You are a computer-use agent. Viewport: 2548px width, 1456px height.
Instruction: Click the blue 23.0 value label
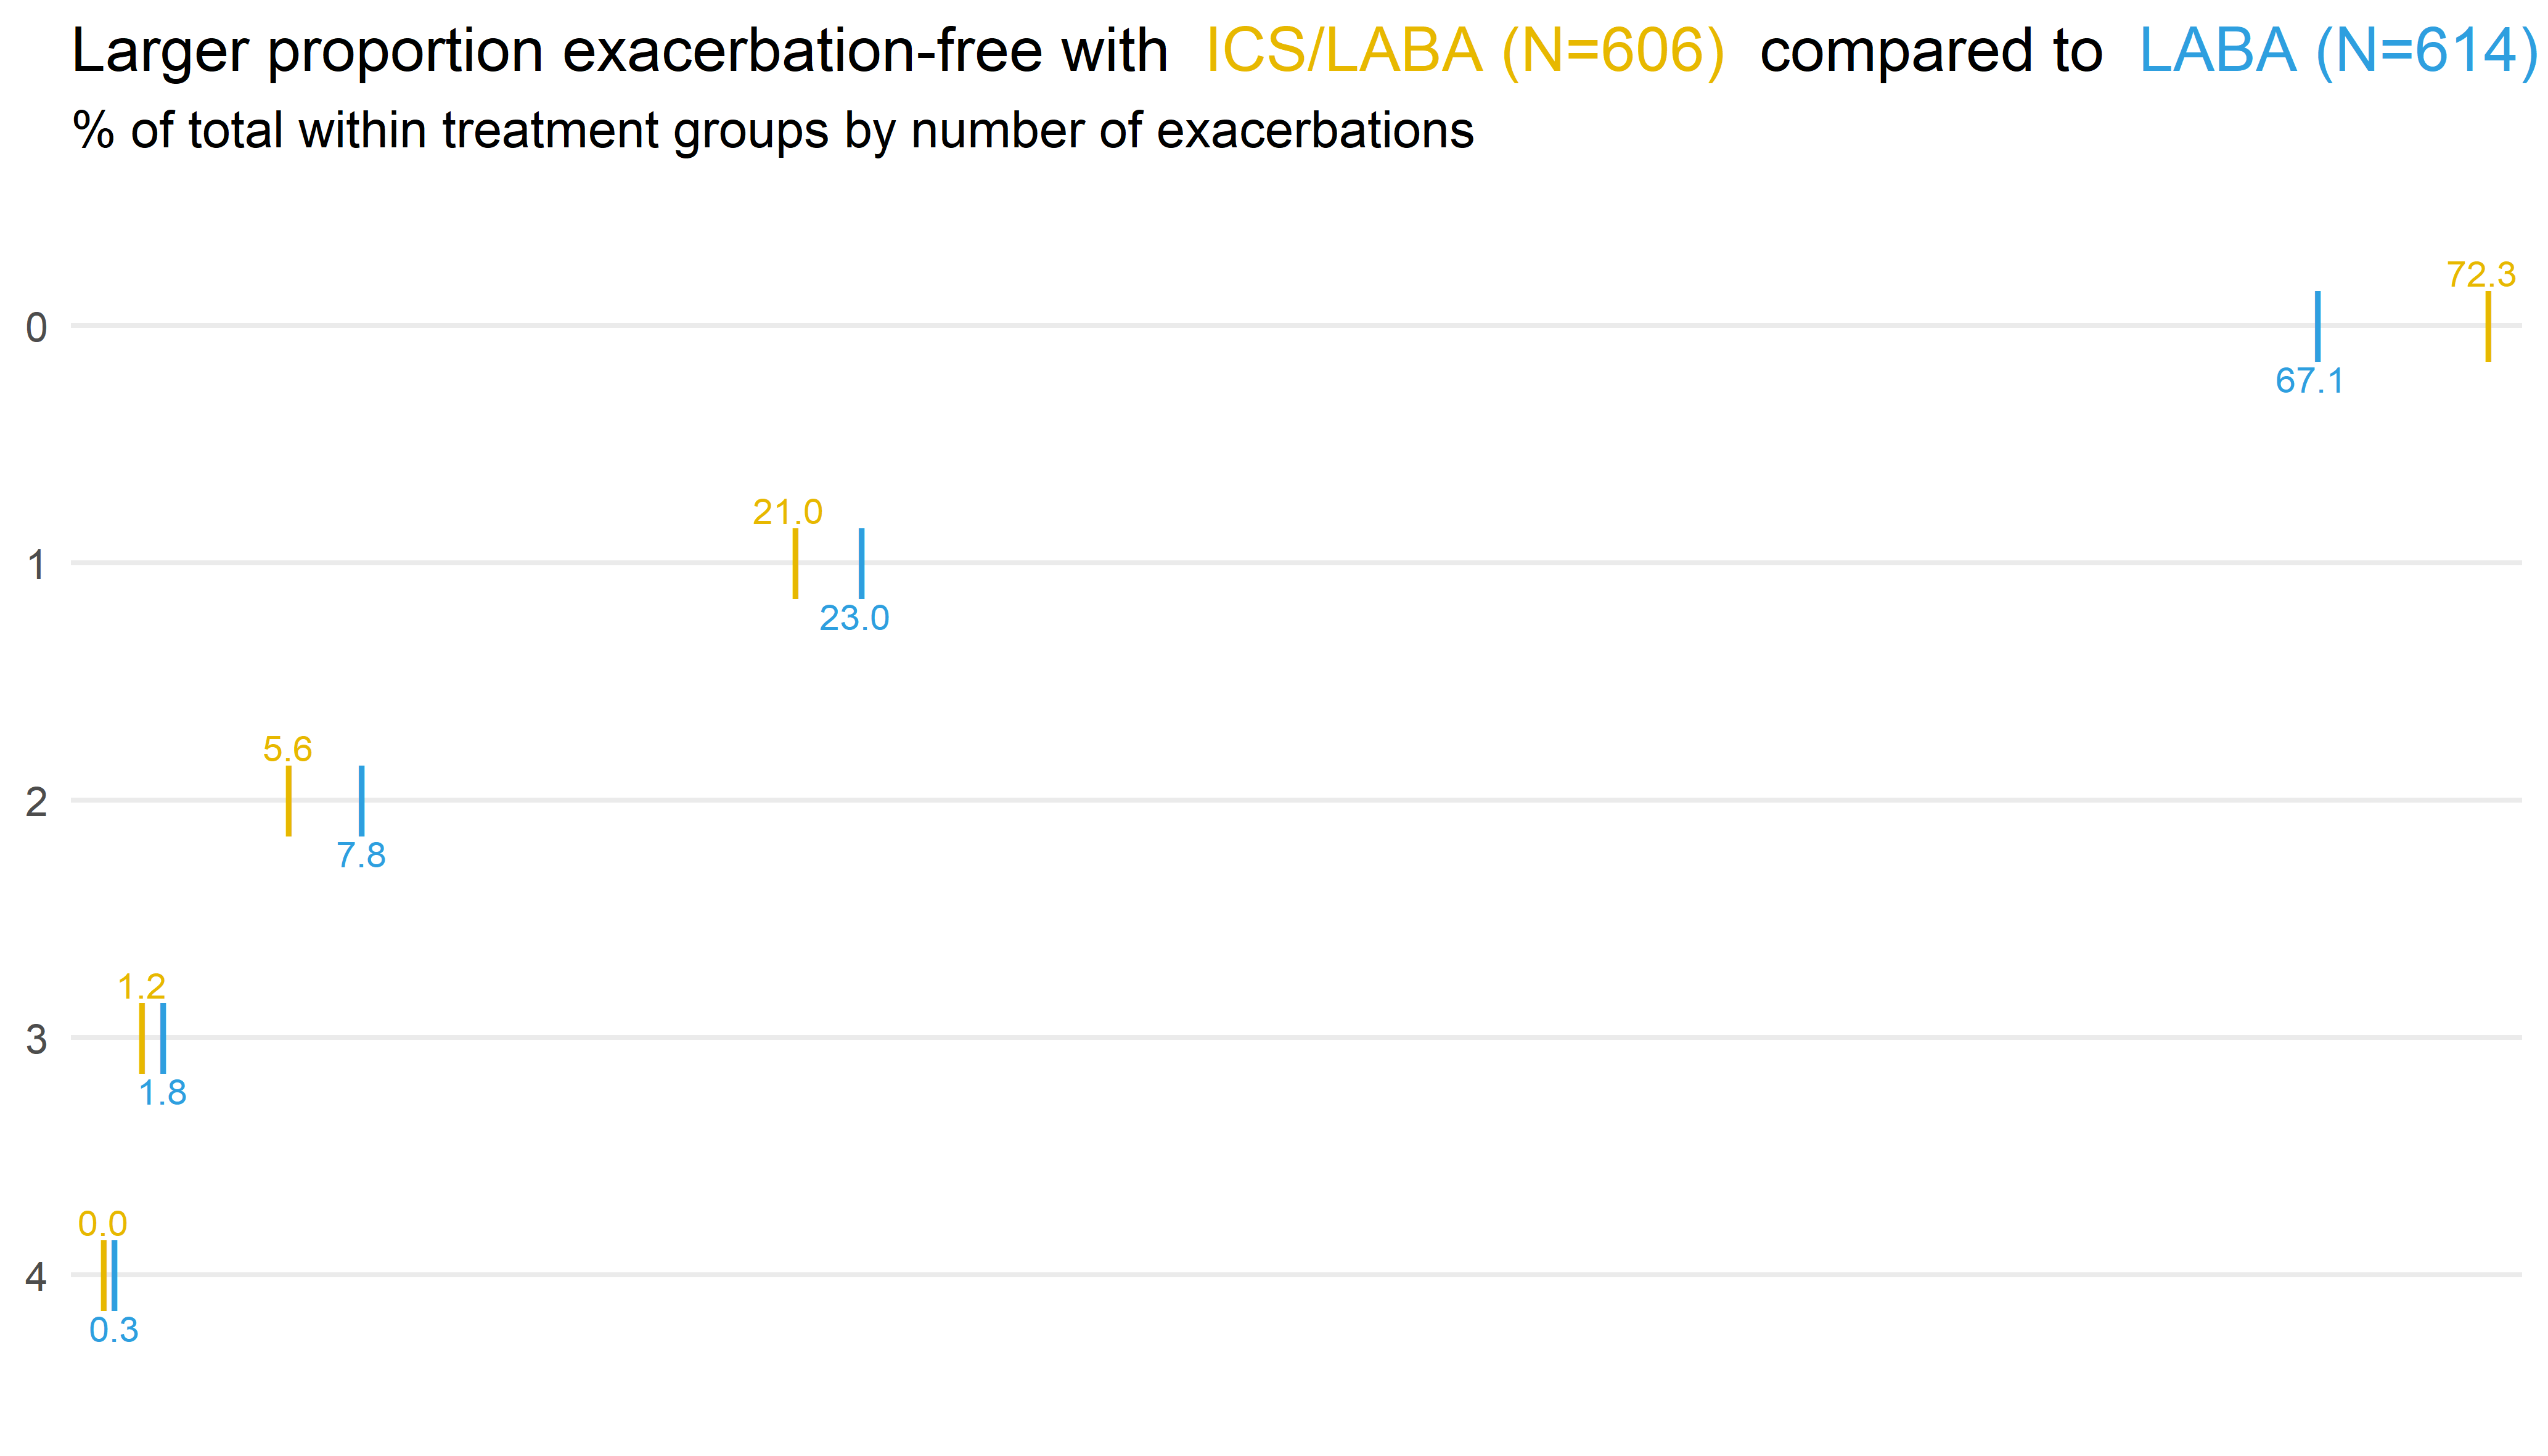pyautogui.click(x=854, y=618)
